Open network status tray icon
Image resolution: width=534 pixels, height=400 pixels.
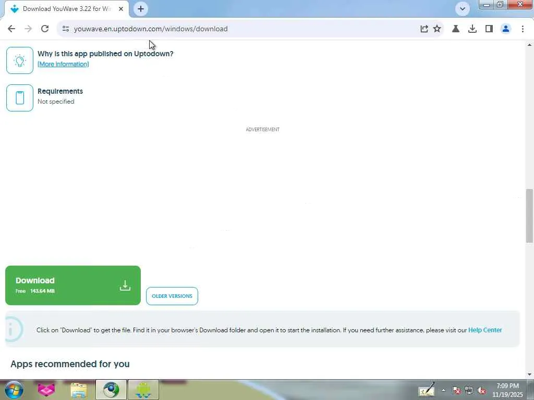[469, 391]
